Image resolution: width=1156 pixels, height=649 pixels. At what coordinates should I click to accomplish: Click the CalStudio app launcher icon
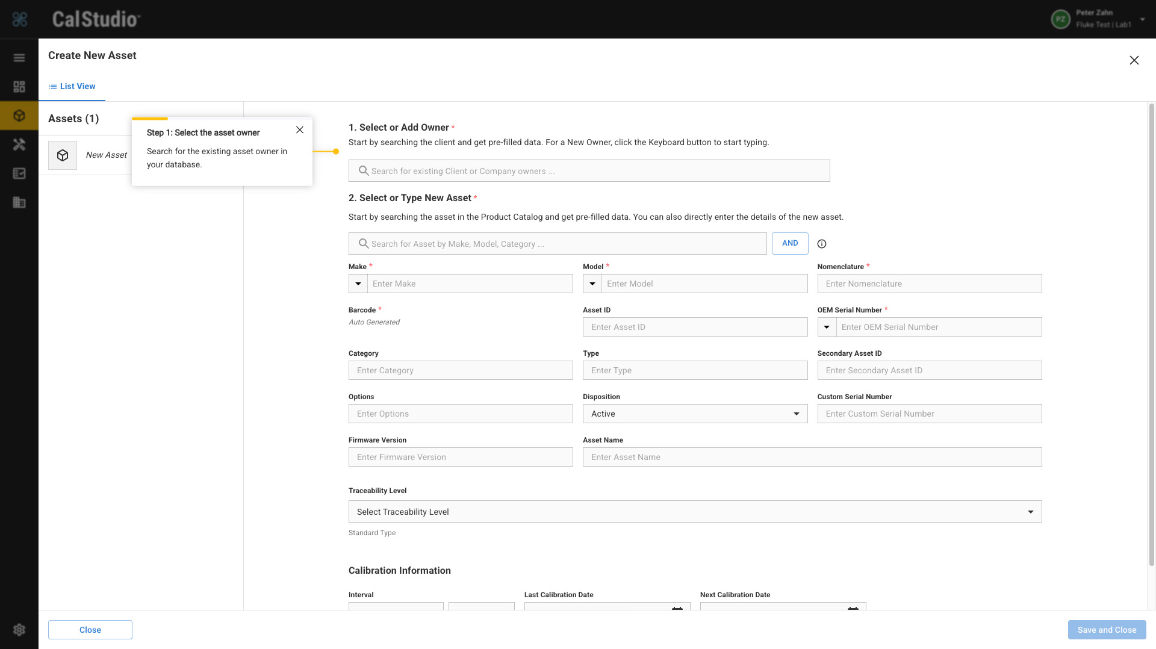[20, 19]
